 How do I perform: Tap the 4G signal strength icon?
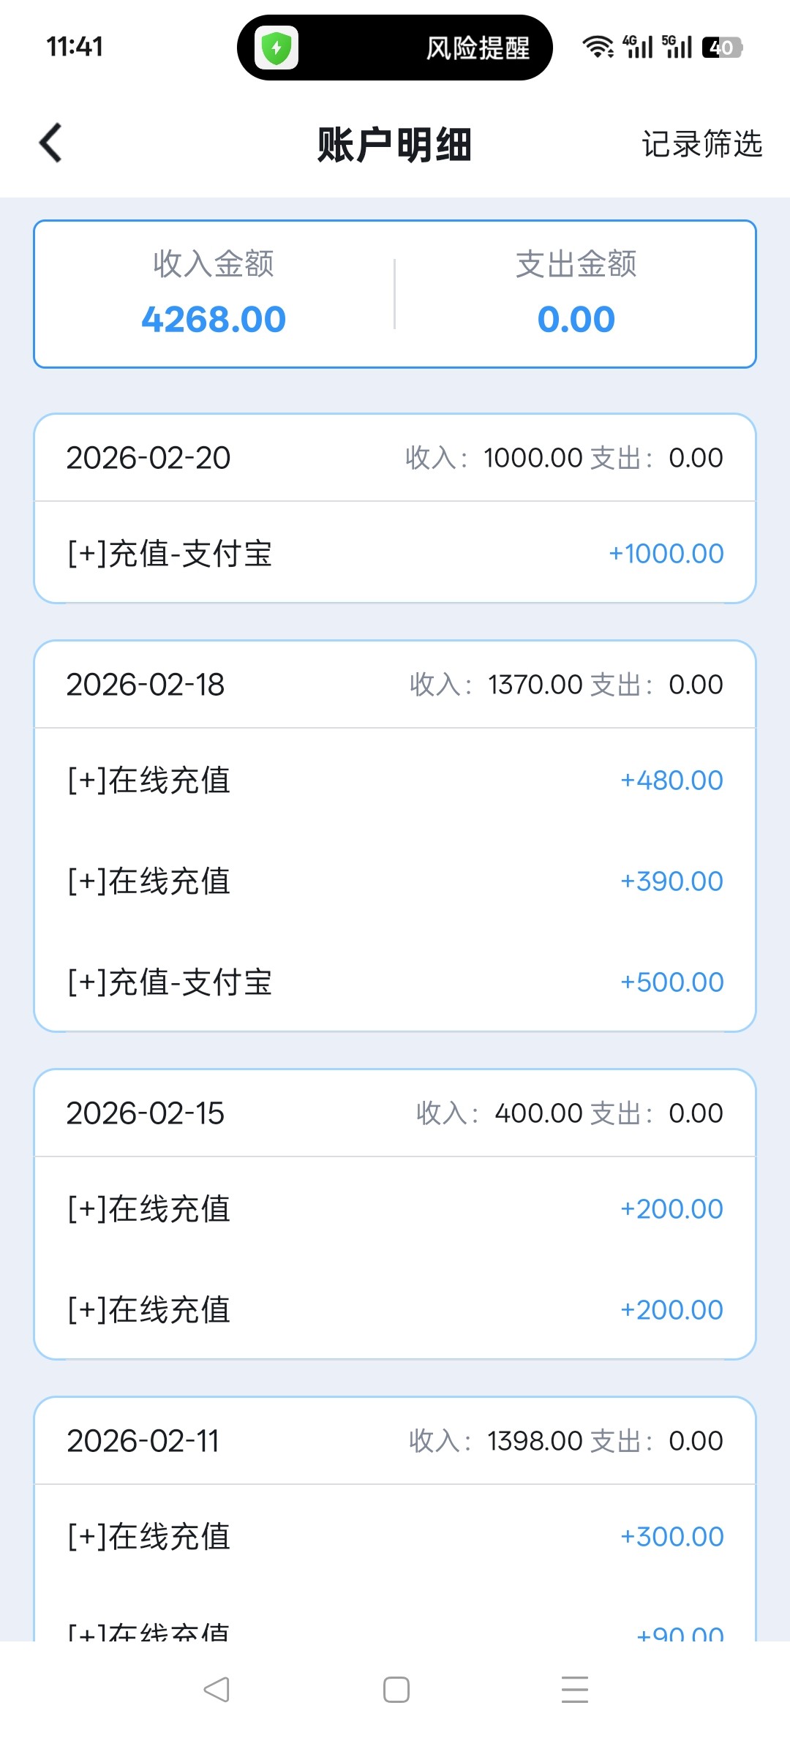tap(638, 47)
